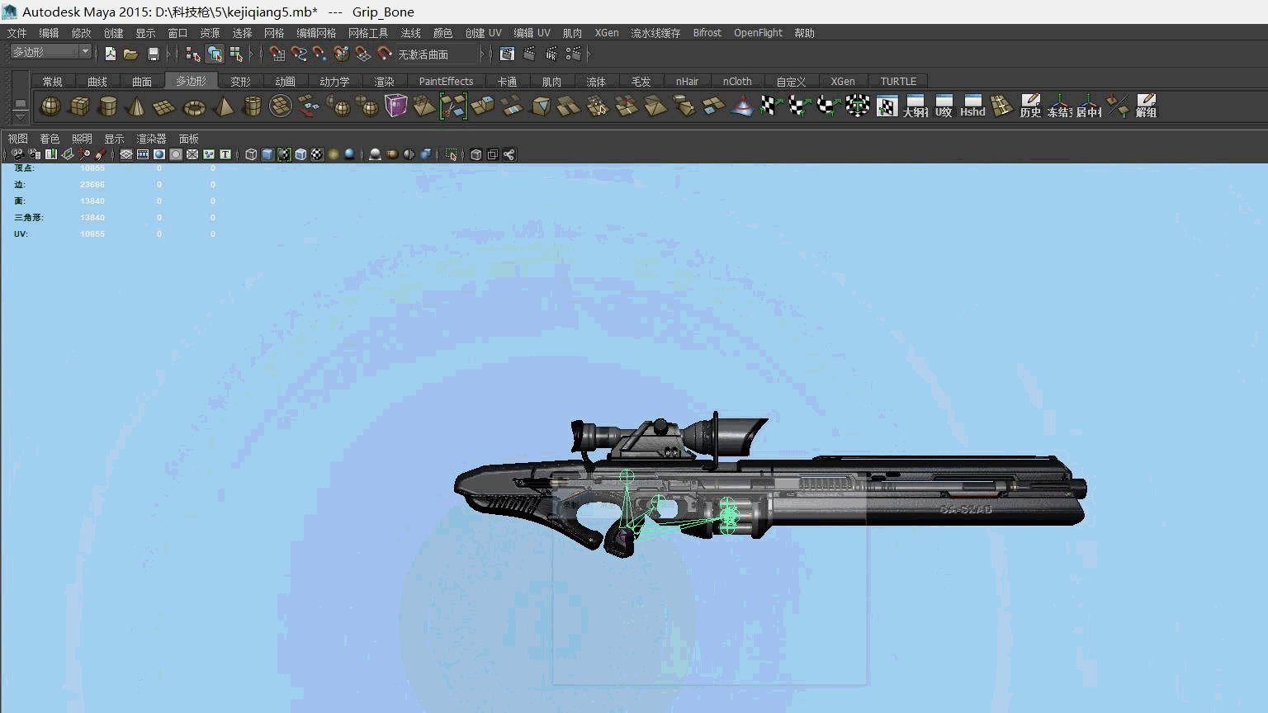Open the panel 着色 menu

[50, 139]
